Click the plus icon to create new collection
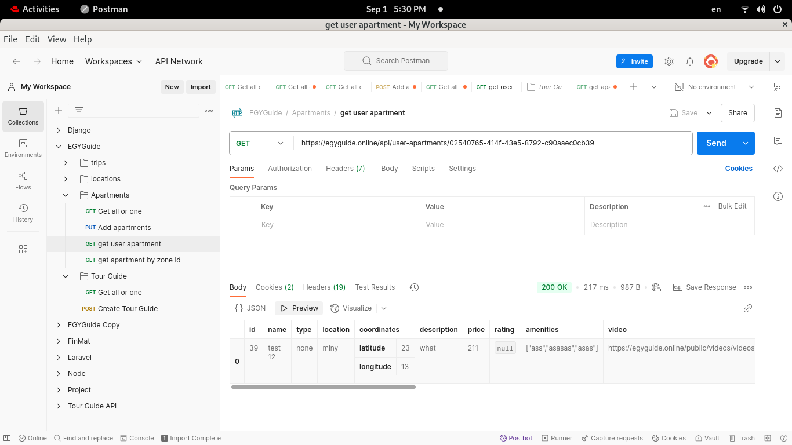This screenshot has height=445, width=792. (x=59, y=111)
